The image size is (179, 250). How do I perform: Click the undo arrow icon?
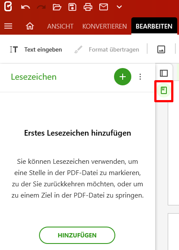pyautogui.click(x=26, y=7)
